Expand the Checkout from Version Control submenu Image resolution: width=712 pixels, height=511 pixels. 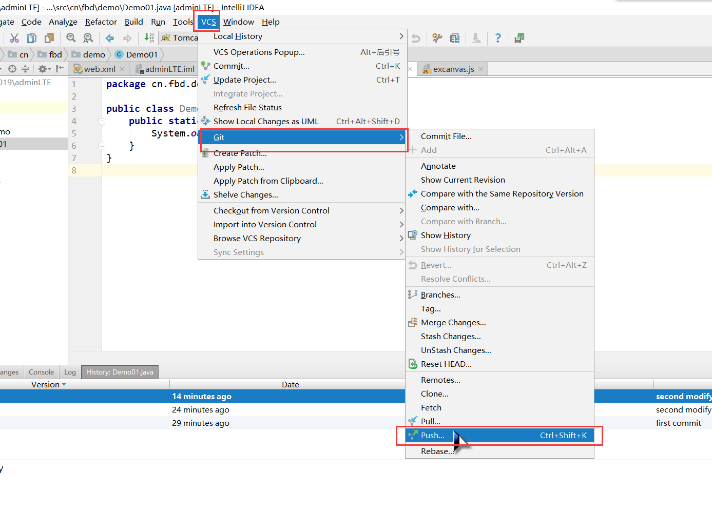(x=271, y=210)
